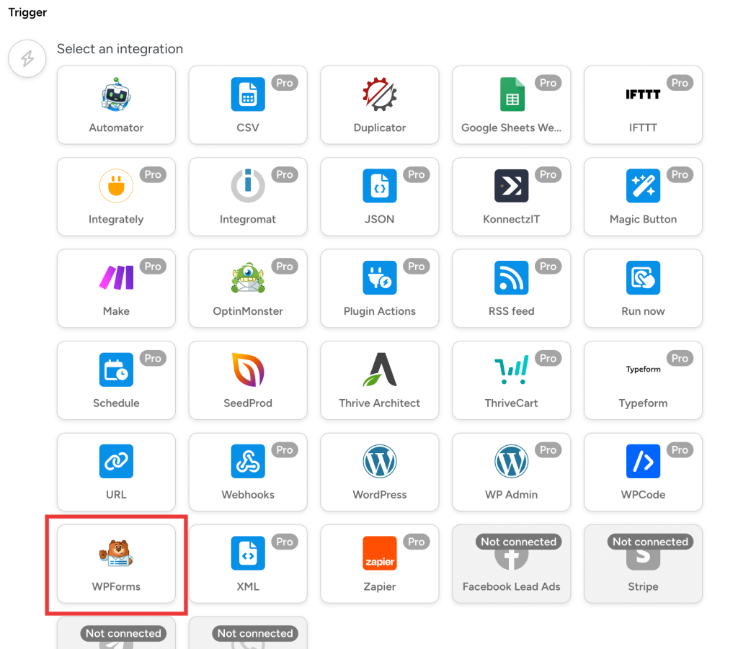738x649 pixels.
Task: Select the WordPress integration
Action: 380,473
